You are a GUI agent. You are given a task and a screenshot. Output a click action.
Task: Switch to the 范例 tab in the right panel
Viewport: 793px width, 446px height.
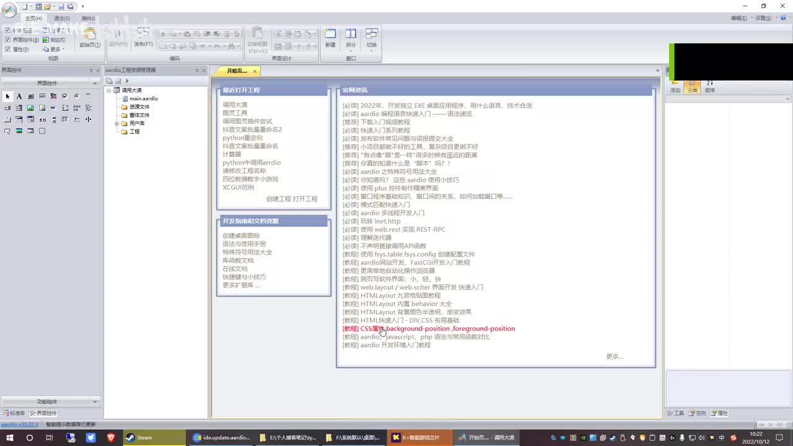tap(697, 413)
